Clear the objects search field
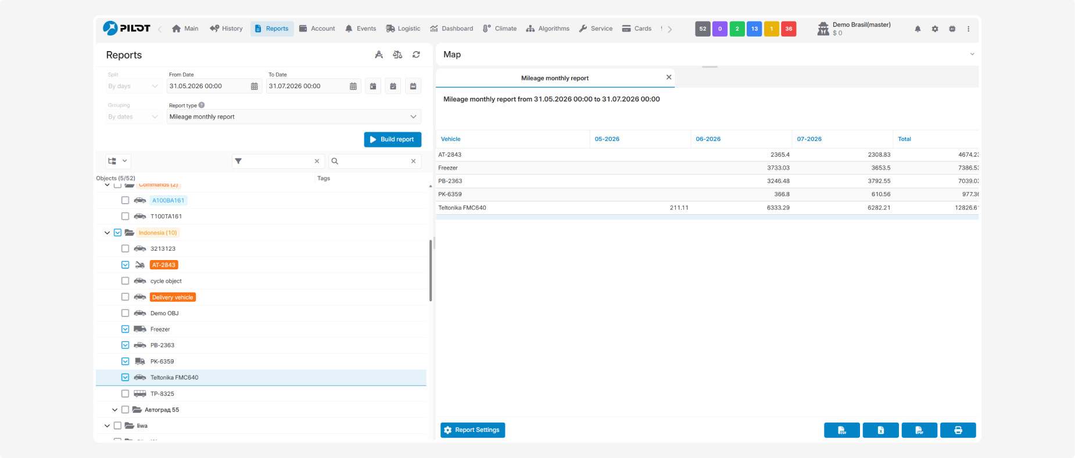 (x=413, y=161)
